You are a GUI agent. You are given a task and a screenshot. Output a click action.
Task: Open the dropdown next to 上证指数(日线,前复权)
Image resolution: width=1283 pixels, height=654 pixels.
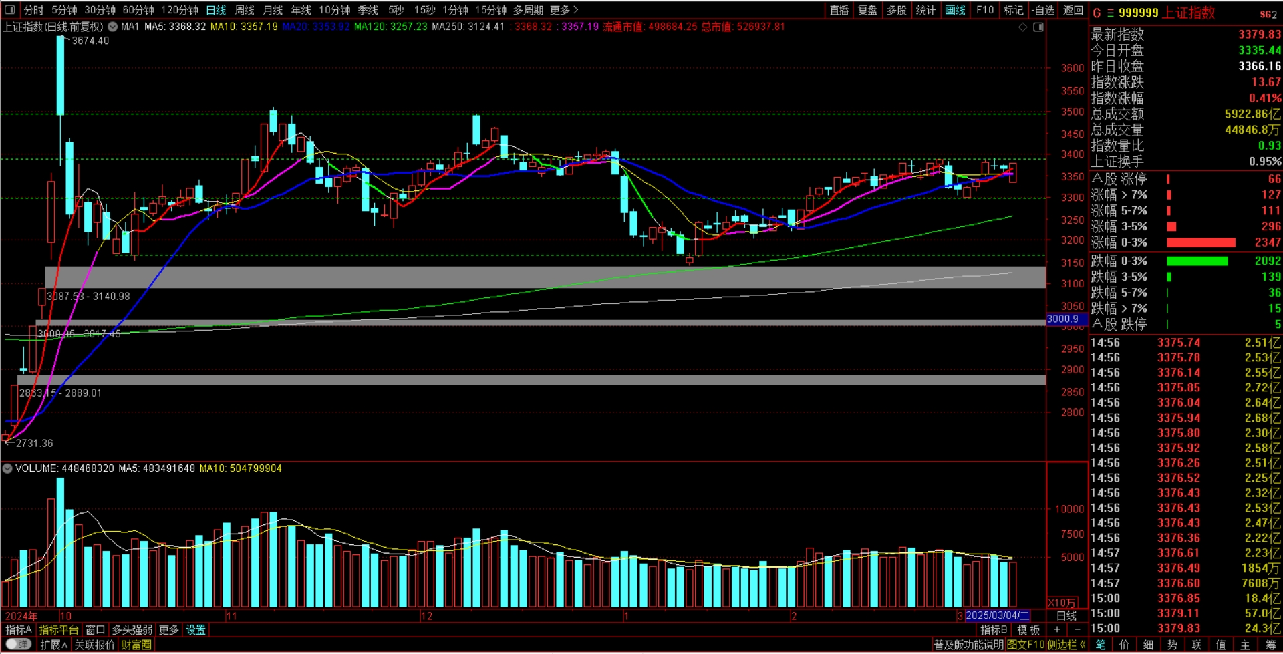pyautogui.click(x=112, y=27)
